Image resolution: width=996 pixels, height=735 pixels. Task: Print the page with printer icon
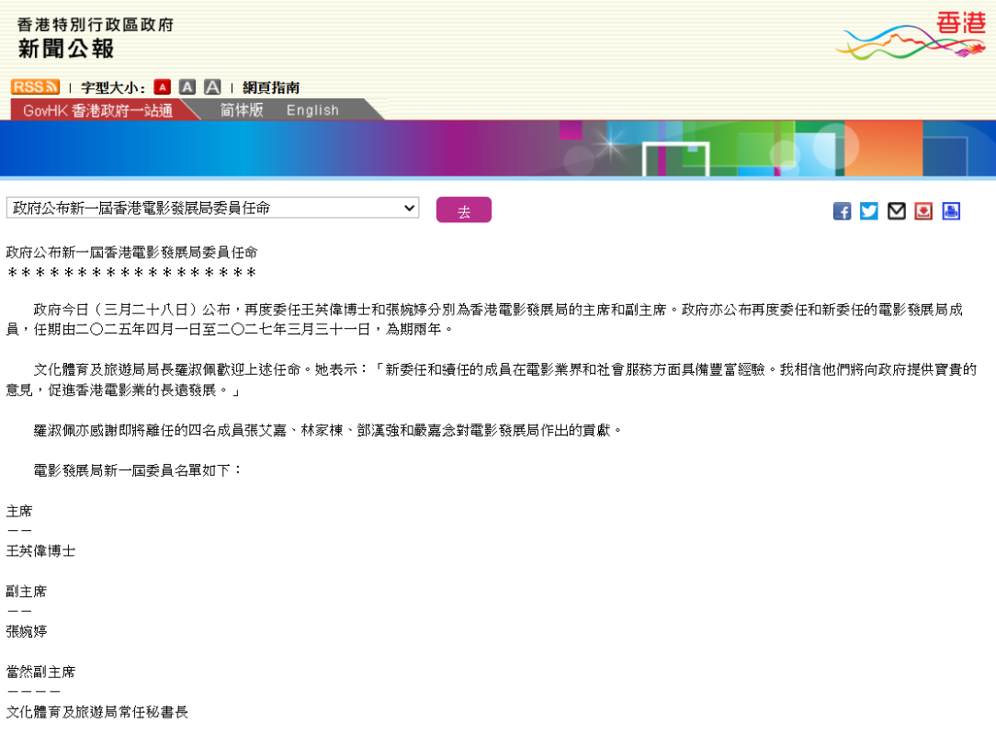951,211
